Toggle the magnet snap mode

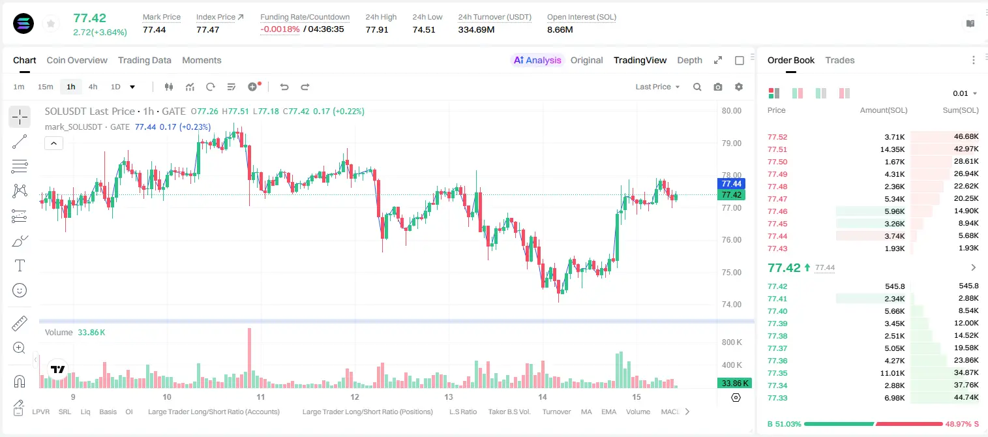(20, 381)
